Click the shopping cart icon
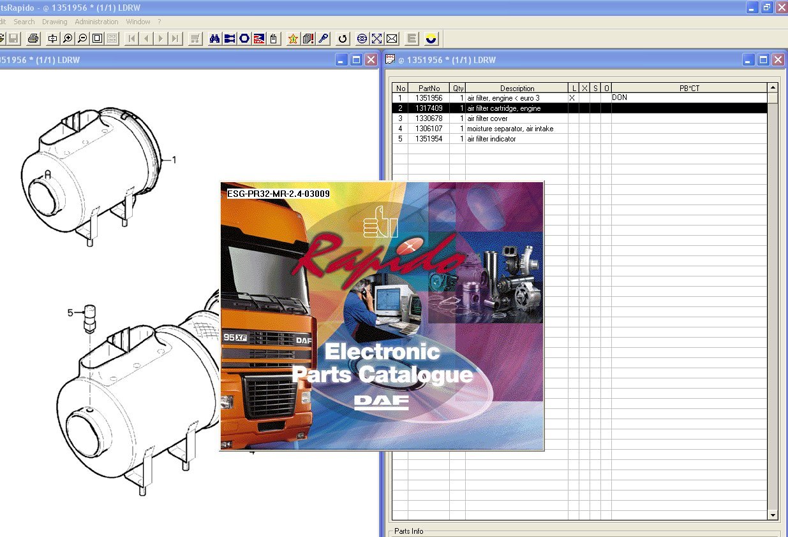This screenshot has width=788, height=537. 195,39
